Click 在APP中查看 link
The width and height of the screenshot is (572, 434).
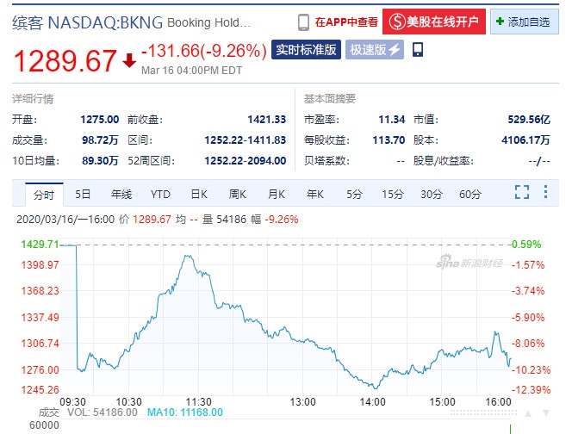pos(345,22)
